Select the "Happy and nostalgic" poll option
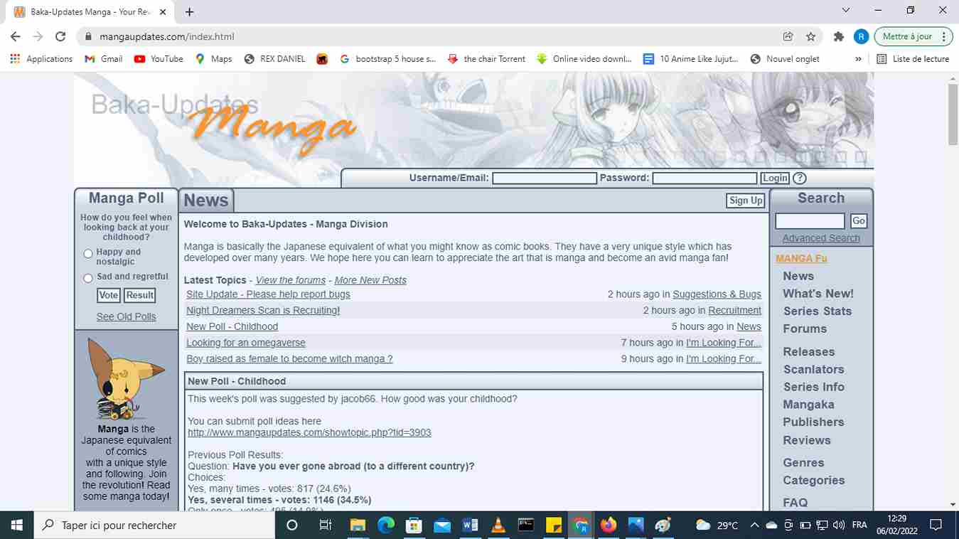 click(x=88, y=254)
